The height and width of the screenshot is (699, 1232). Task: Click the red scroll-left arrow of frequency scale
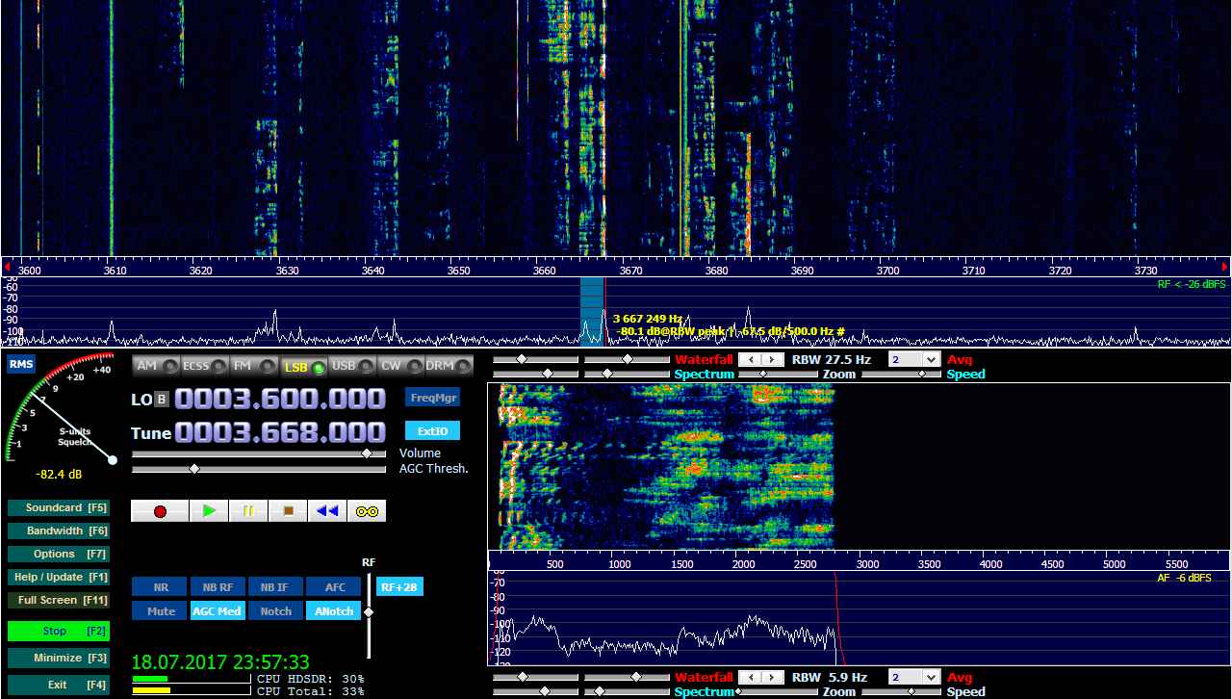[6, 267]
